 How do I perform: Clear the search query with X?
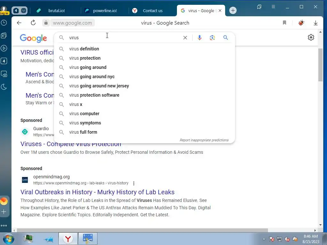click(x=185, y=38)
